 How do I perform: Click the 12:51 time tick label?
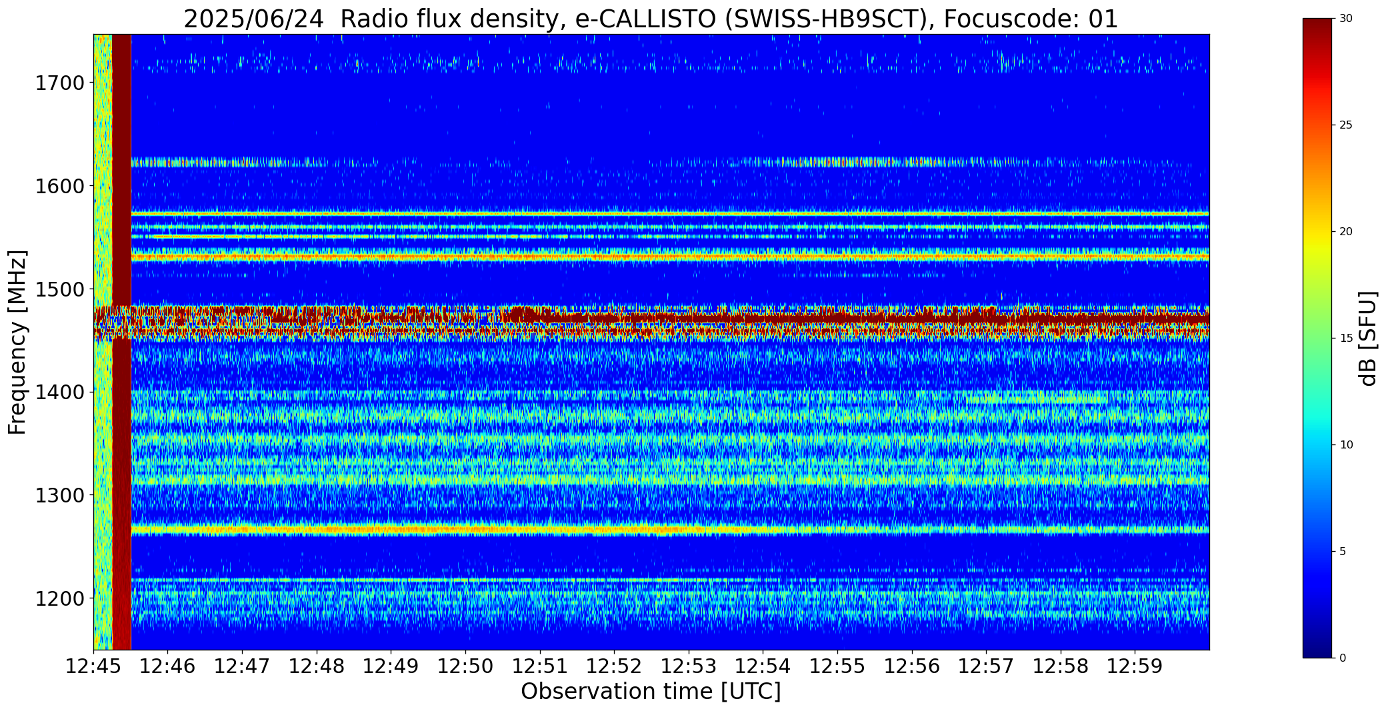point(540,666)
